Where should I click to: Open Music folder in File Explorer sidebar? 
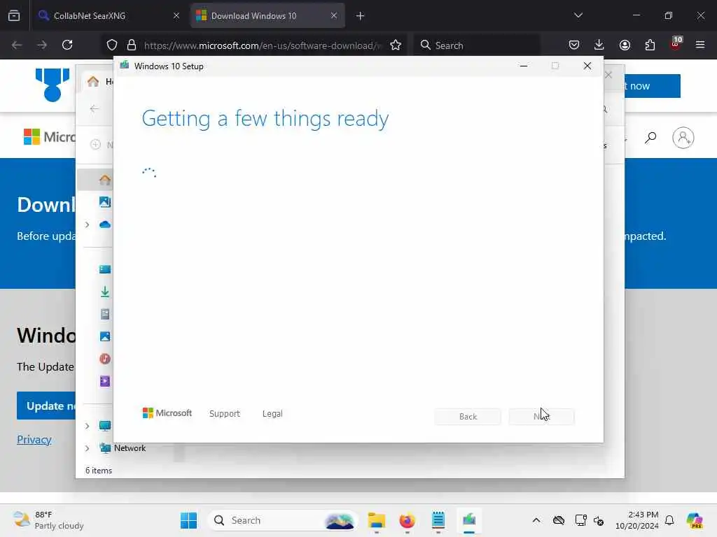[105, 359]
